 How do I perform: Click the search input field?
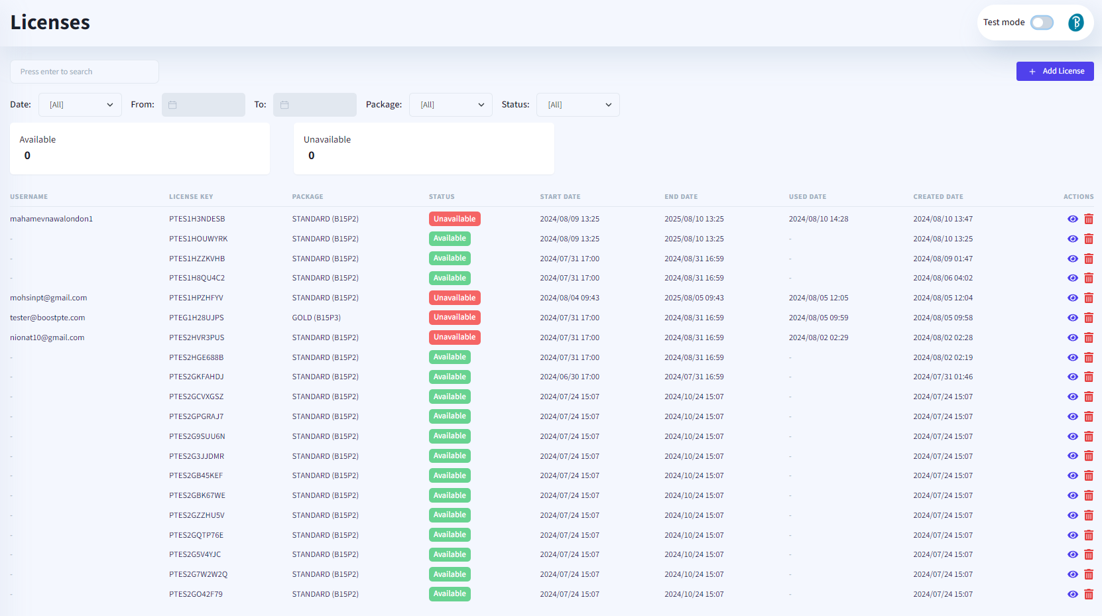pyautogui.click(x=84, y=72)
